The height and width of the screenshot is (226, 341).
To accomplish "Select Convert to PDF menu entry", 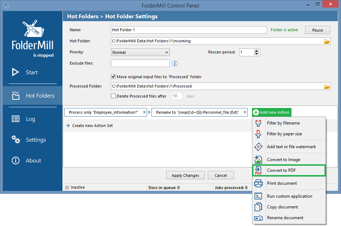I will pyautogui.click(x=289, y=170).
